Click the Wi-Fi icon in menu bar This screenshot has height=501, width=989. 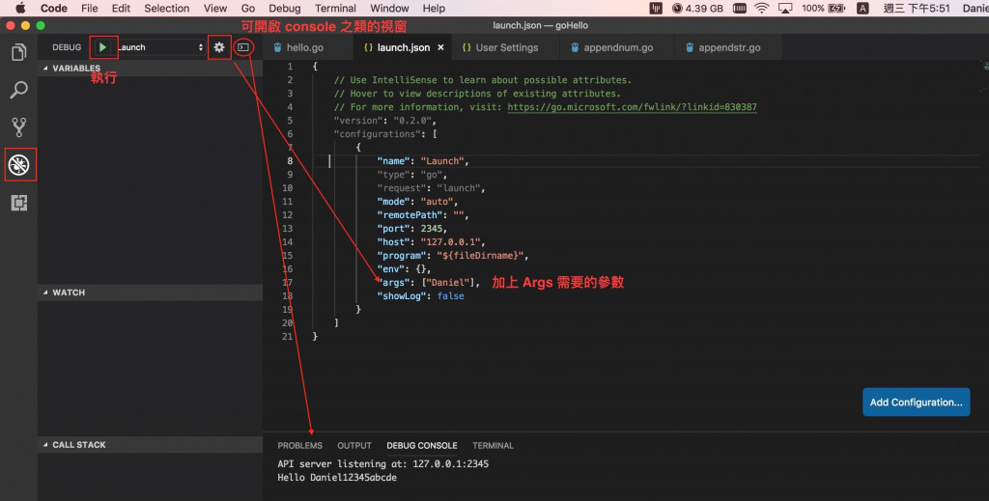point(761,8)
